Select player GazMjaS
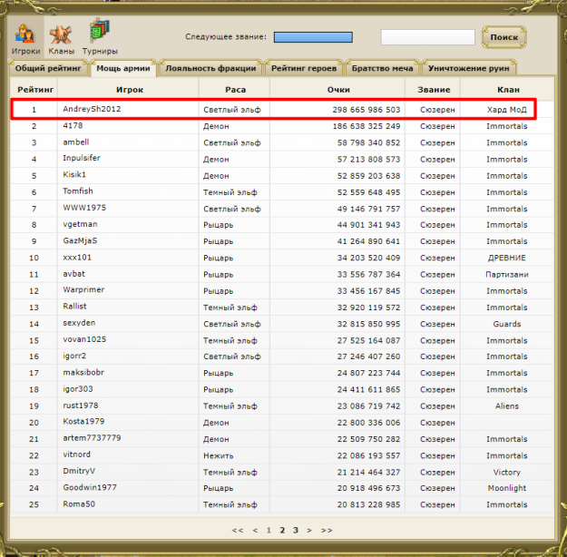567x557 pixels. [80, 240]
